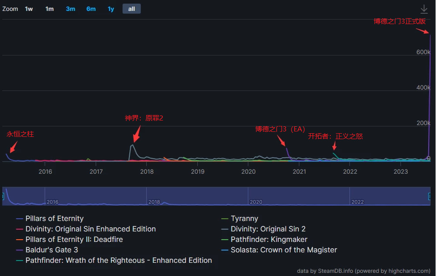Click the chart download icon
The image size is (436, 276).
click(x=424, y=9)
